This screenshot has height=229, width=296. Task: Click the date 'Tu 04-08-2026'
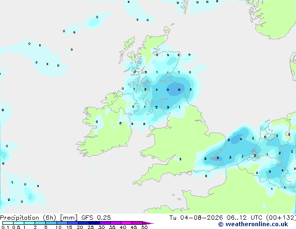click(196, 218)
